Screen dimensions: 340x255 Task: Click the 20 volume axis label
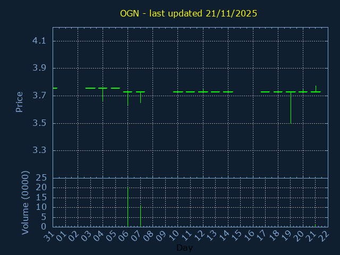41,188
